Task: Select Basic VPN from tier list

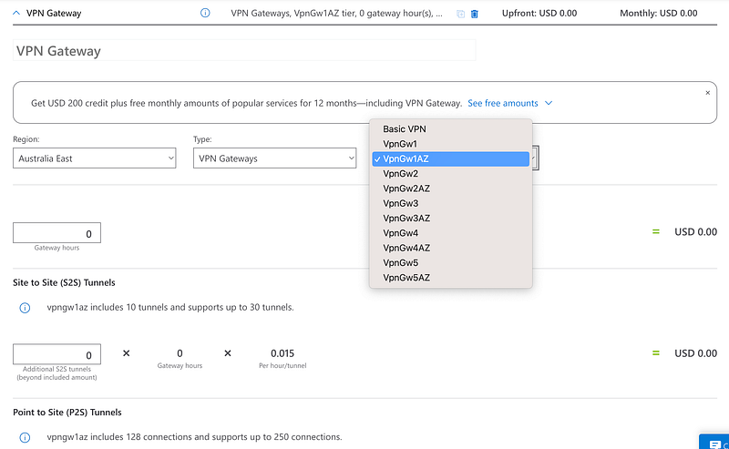Action: pyautogui.click(x=404, y=129)
